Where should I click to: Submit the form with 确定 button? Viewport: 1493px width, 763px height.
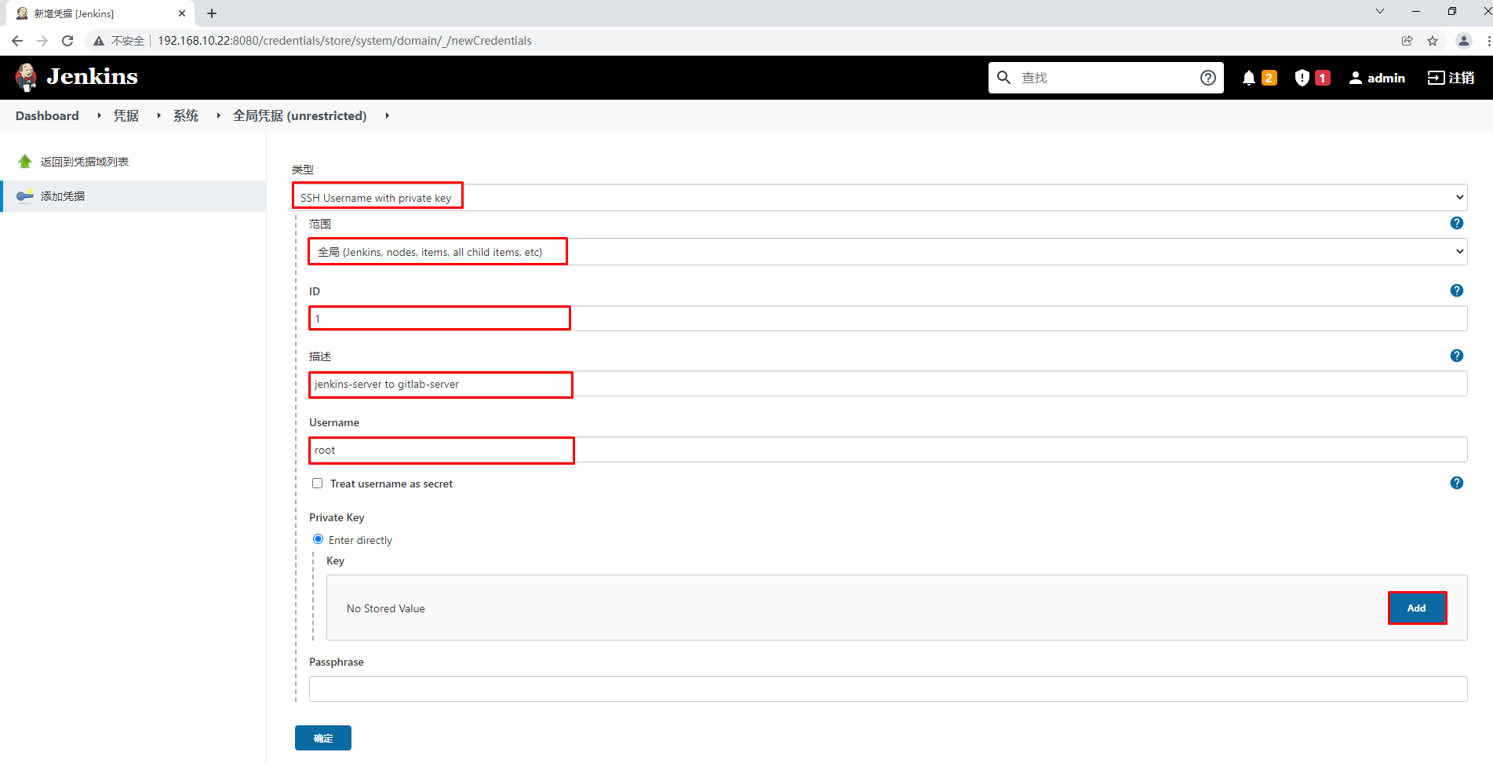(323, 738)
